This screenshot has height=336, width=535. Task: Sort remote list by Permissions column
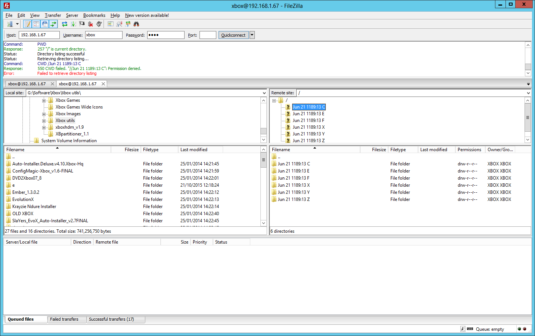click(x=470, y=150)
